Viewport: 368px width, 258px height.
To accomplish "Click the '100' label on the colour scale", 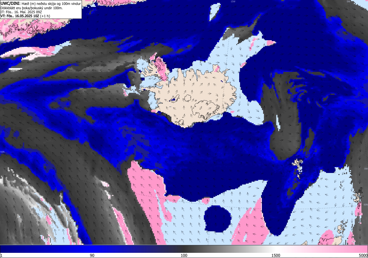I will (x=184, y=255).
